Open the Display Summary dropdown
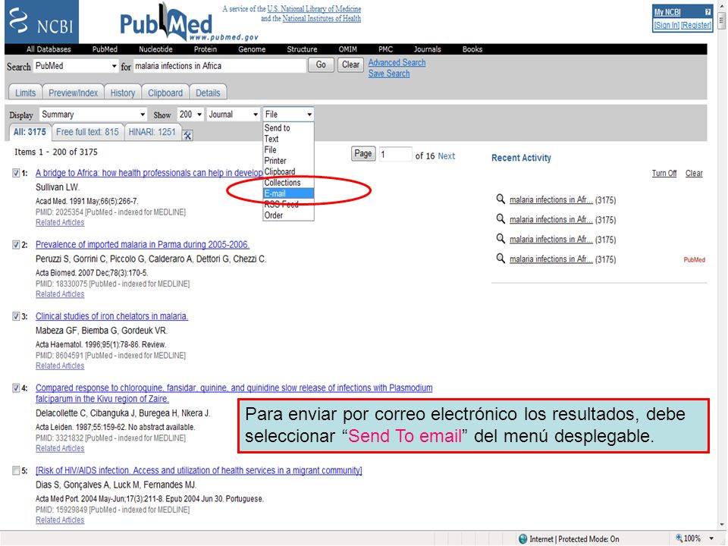728x546 pixels. (93, 115)
